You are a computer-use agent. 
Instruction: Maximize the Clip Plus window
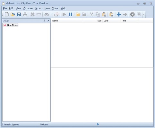(144, 4)
